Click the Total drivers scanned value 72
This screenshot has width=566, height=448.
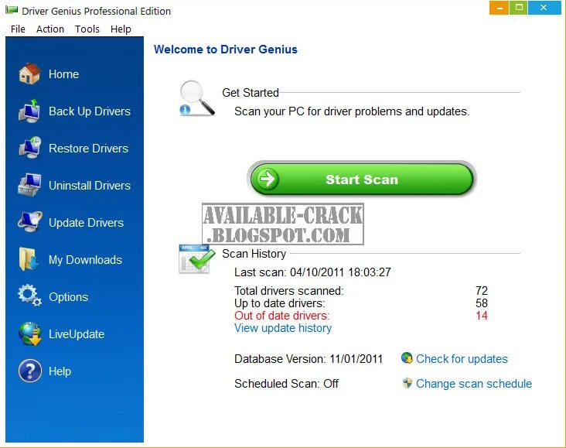tap(482, 290)
